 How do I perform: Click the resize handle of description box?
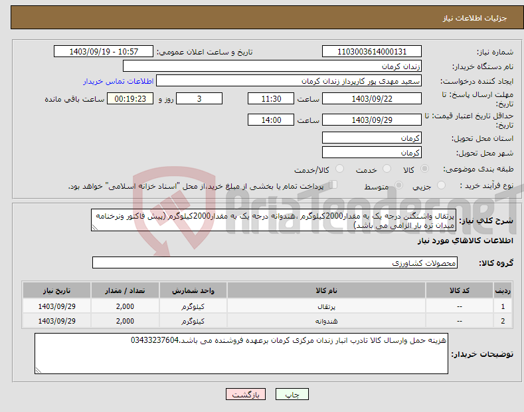pos(95,227)
